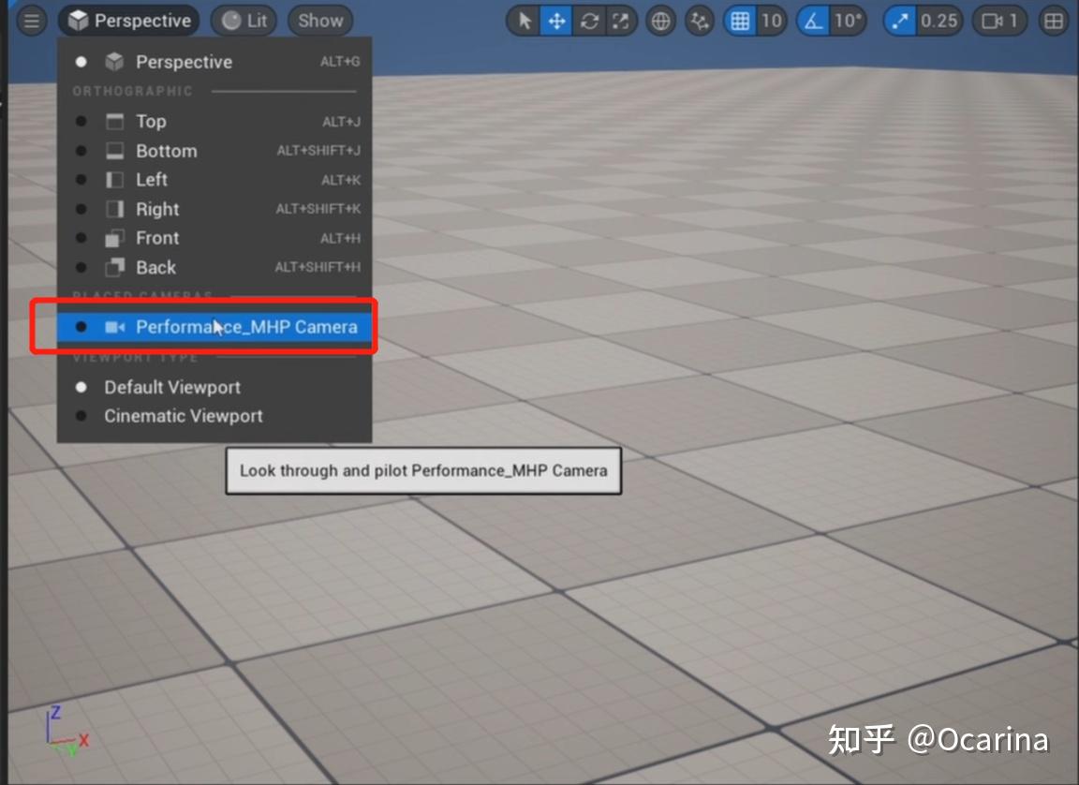Open the viewport hamburger menu

coord(31,20)
